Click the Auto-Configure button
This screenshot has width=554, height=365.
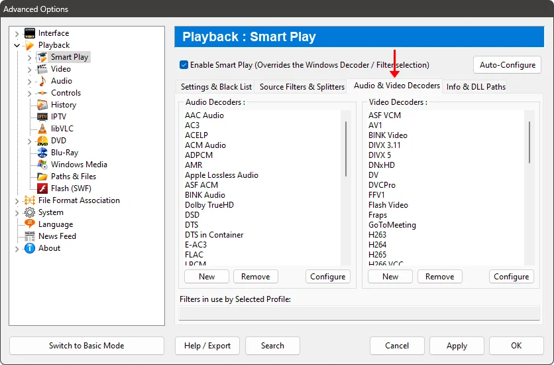coord(508,65)
